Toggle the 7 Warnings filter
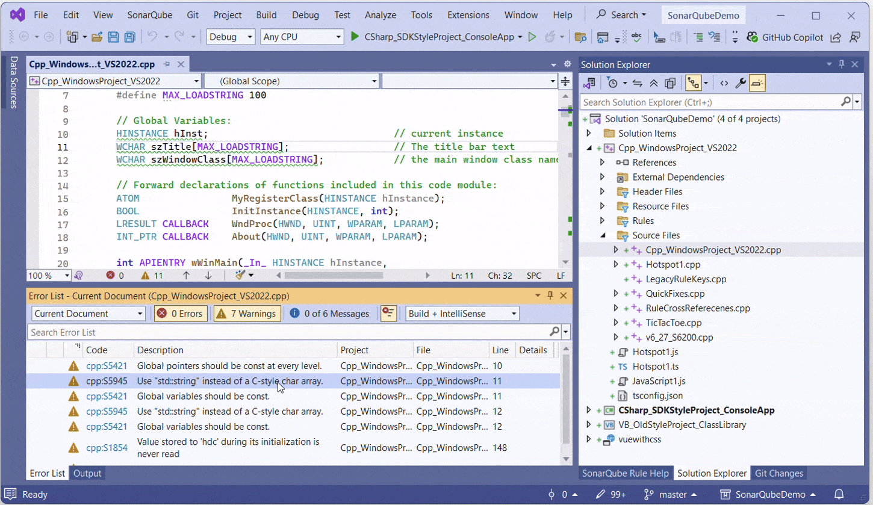The height and width of the screenshot is (505, 873). [x=247, y=314]
